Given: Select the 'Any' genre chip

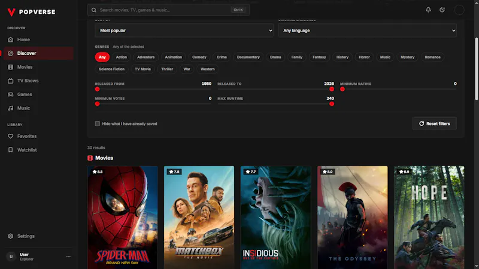Looking at the screenshot, I should [102, 57].
